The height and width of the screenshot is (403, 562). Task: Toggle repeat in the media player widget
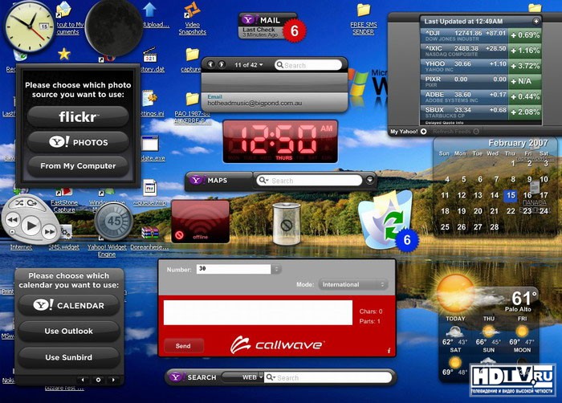[x=32, y=203]
